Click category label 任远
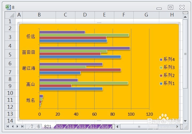The height and width of the screenshot is (134, 192). [31, 36]
